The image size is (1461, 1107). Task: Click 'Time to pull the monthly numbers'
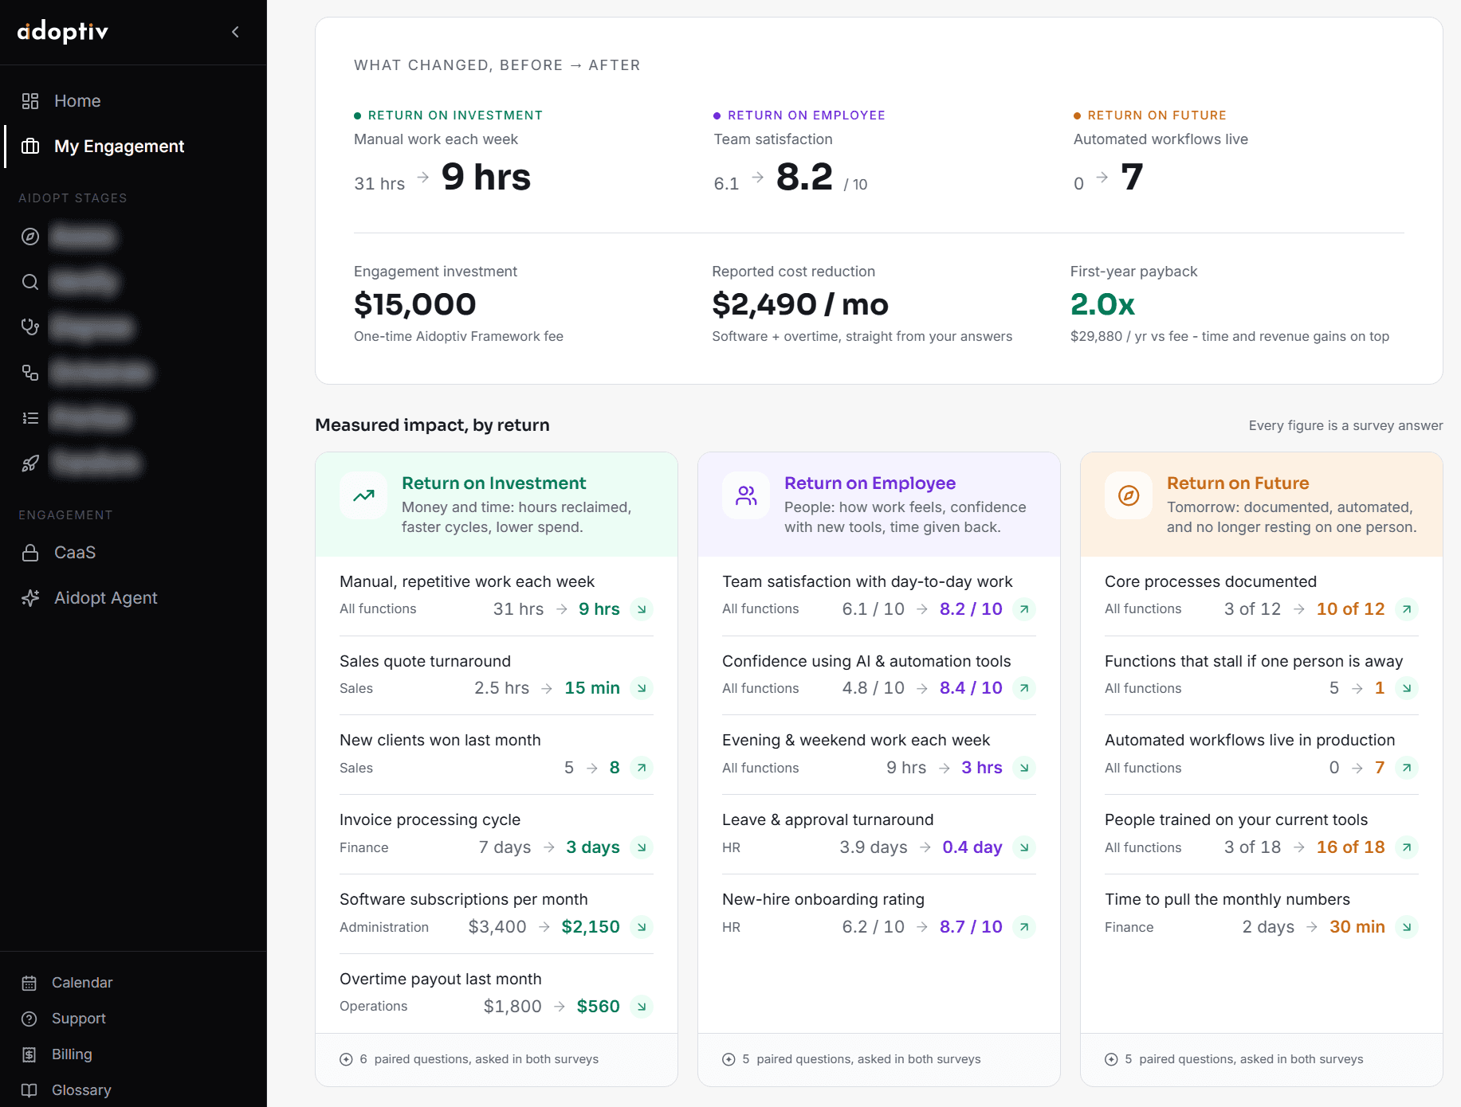click(1227, 899)
